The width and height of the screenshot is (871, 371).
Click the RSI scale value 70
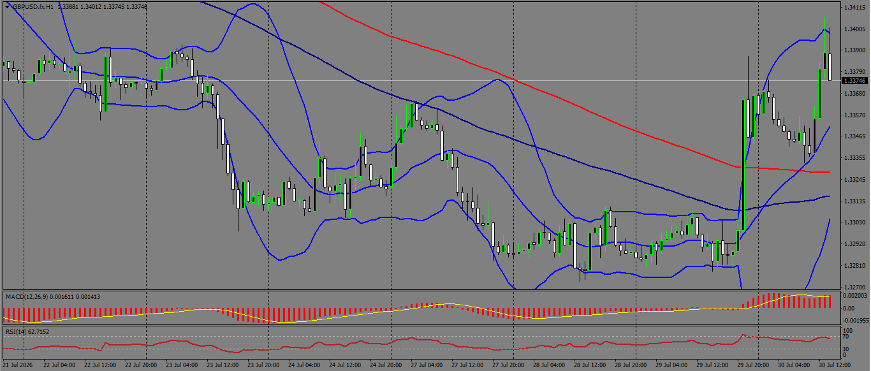pos(846,337)
